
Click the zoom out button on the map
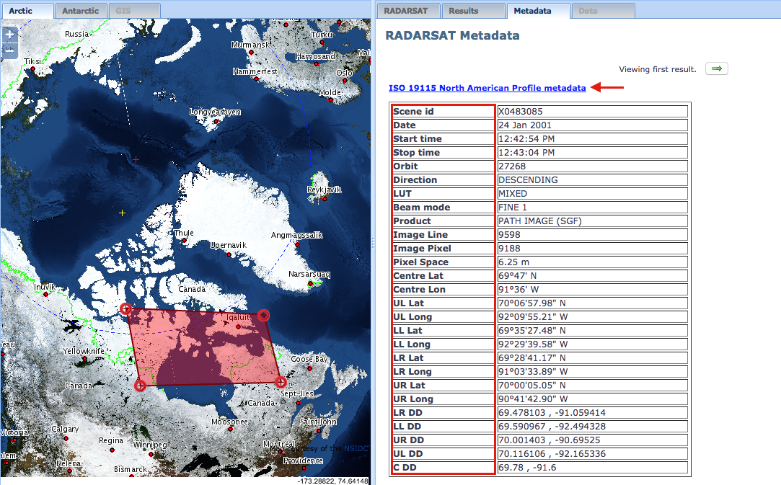pyautogui.click(x=9, y=49)
